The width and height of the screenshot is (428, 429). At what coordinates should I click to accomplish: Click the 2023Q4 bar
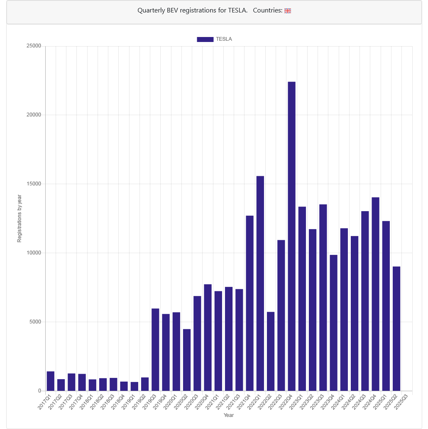point(333,323)
